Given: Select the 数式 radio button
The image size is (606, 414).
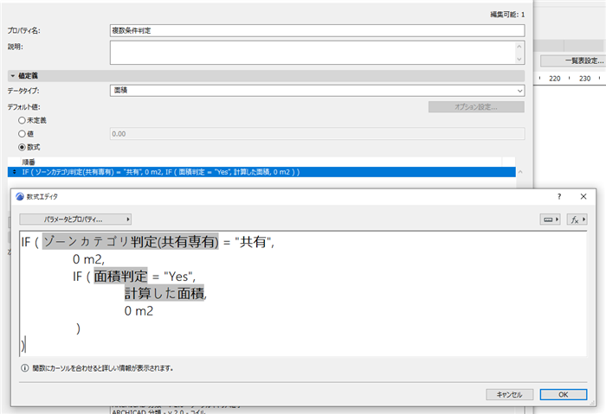Looking at the screenshot, I should [x=22, y=148].
